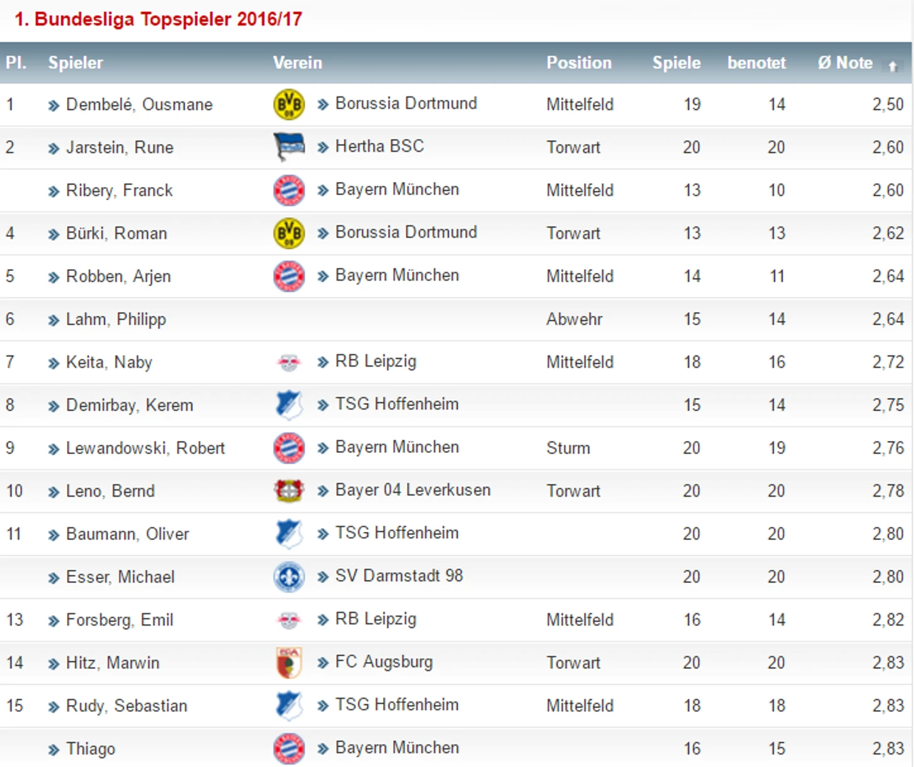Open Bayer 04 Leverkusen club link
Viewport: 914px width, 767px height.
click(413, 490)
